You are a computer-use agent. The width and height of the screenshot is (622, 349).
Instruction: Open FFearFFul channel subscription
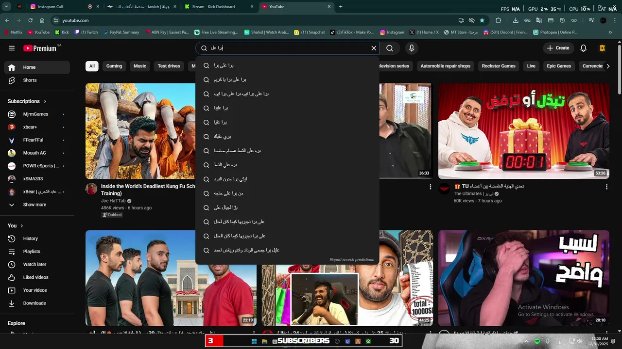pyautogui.click(x=37, y=140)
